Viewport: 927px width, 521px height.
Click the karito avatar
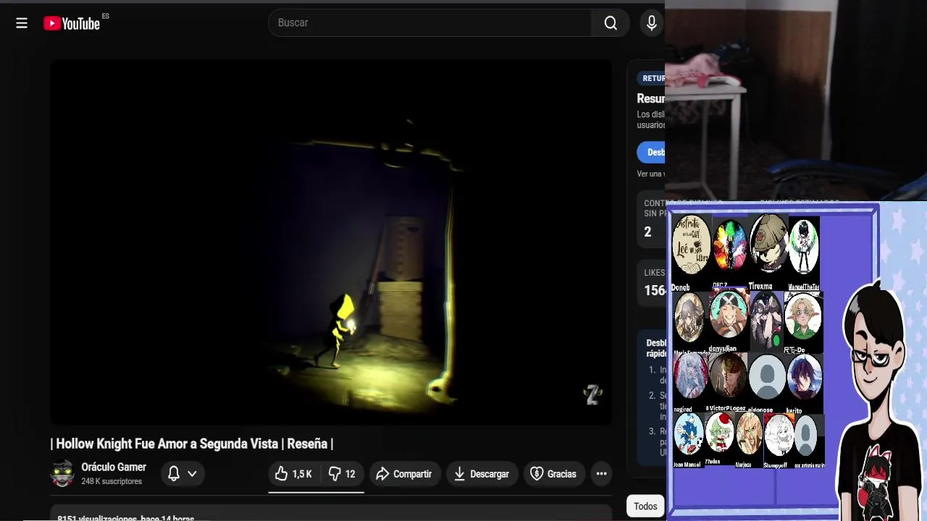tap(804, 377)
